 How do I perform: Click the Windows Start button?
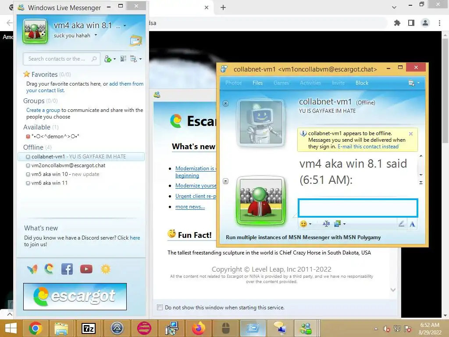point(11,328)
